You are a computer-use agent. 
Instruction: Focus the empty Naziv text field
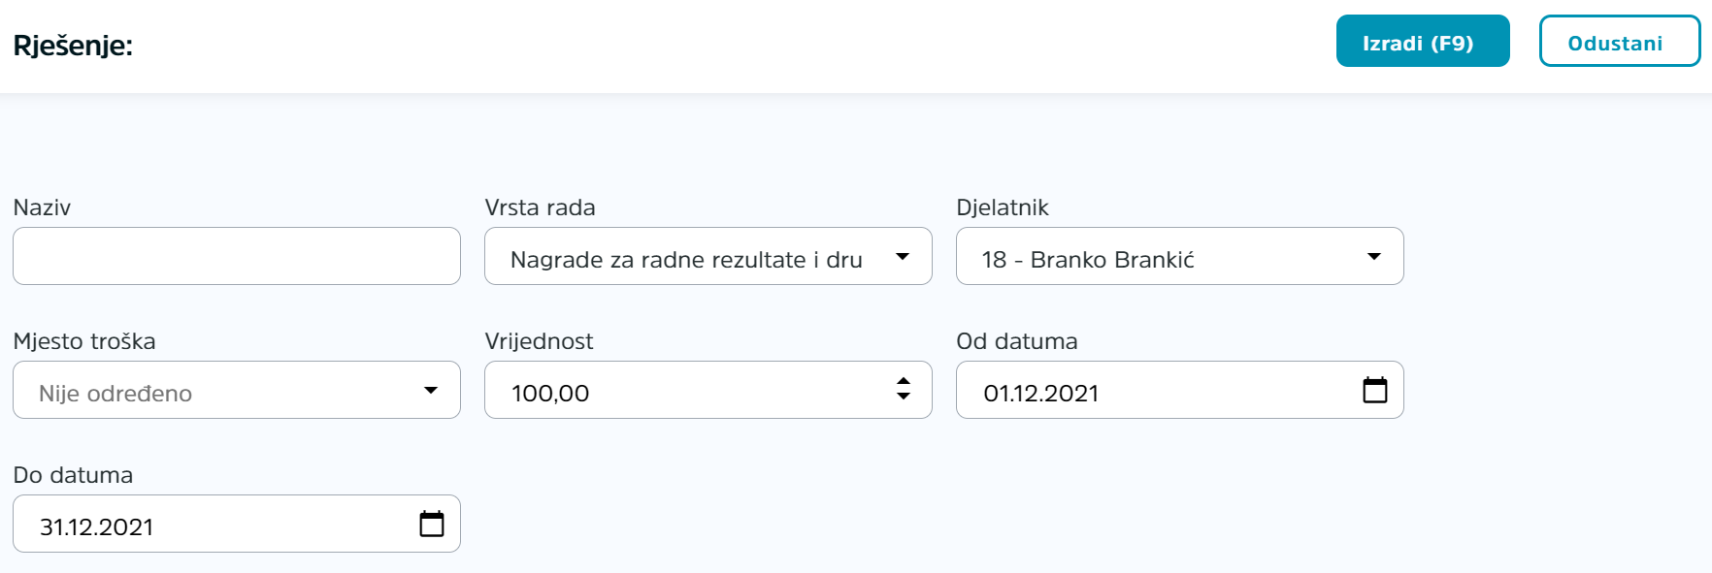[x=237, y=256]
